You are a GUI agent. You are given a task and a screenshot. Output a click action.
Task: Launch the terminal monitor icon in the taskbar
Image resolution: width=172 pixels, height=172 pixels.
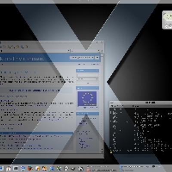coord(15,169)
